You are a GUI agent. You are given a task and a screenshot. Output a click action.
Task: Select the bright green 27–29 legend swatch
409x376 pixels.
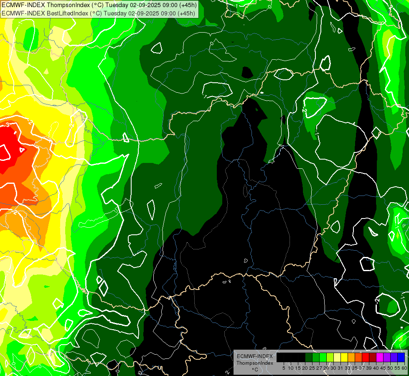(323, 357)
